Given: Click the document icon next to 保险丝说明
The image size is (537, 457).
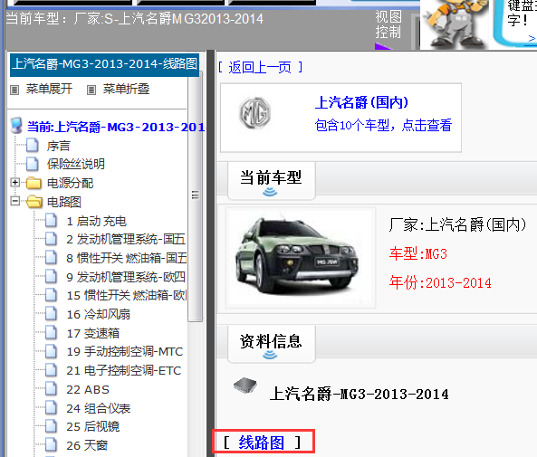Looking at the screenshot, I should [33, 164].
